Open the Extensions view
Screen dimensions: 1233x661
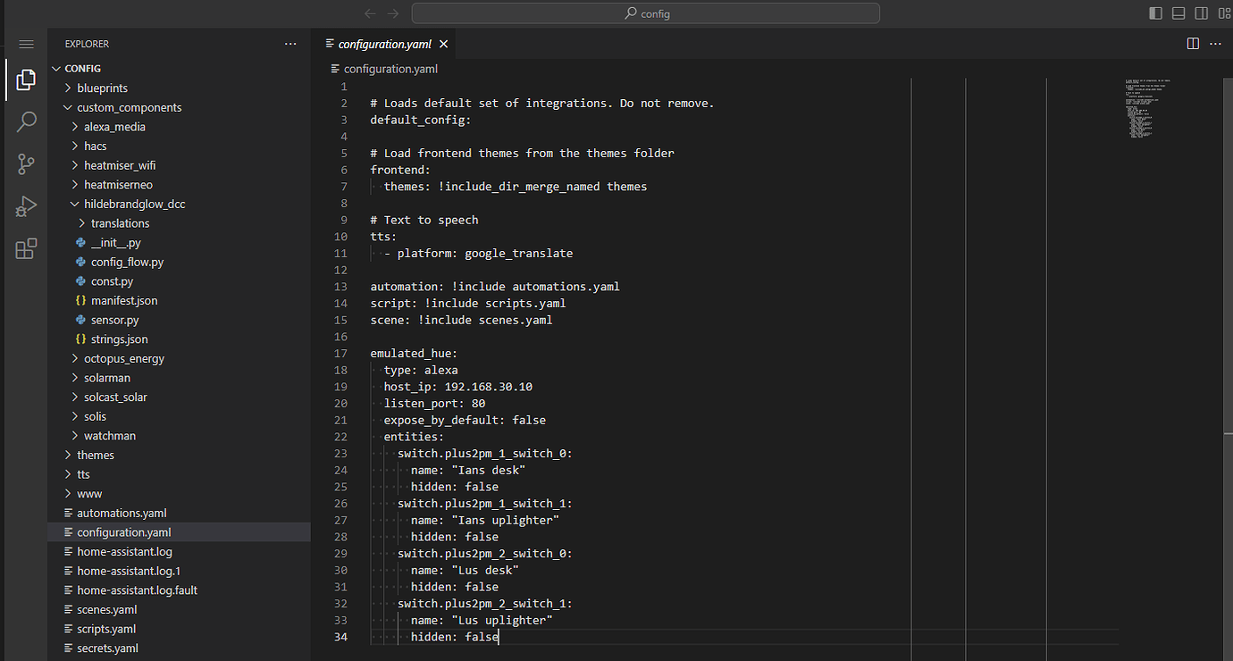25,248
